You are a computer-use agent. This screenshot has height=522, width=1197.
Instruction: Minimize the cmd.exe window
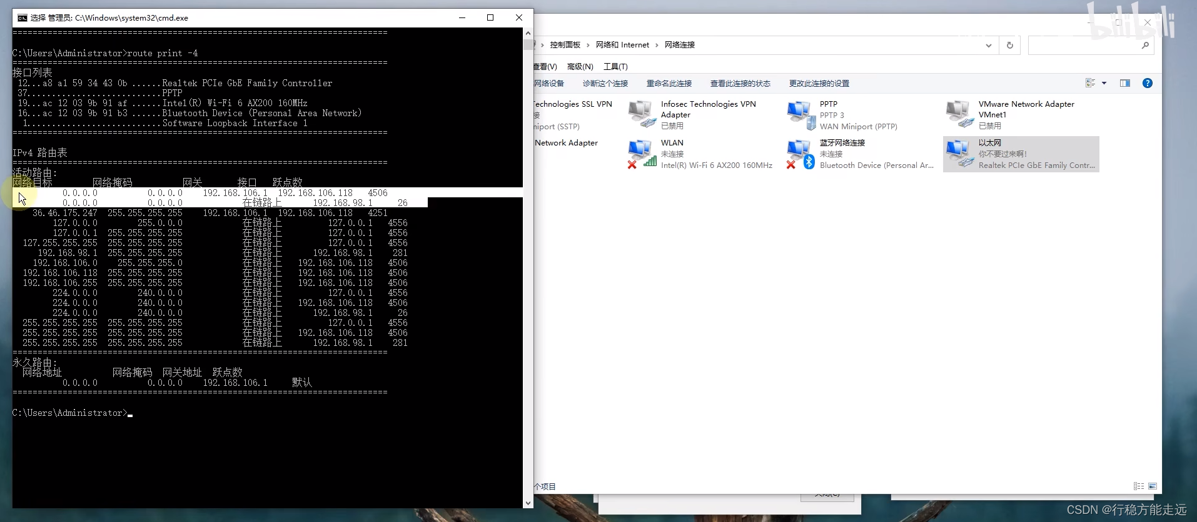pyautogui.click(x=462, y=17)
